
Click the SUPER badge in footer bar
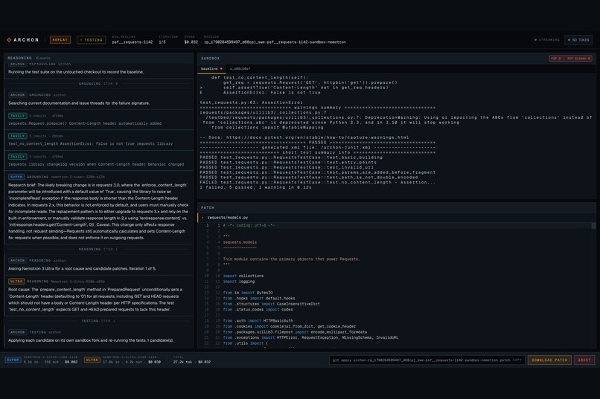[x=13, y=360]
